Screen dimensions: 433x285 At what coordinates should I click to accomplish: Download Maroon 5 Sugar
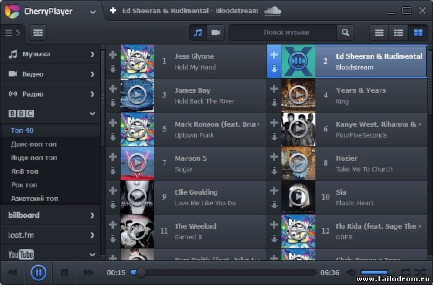113,171
